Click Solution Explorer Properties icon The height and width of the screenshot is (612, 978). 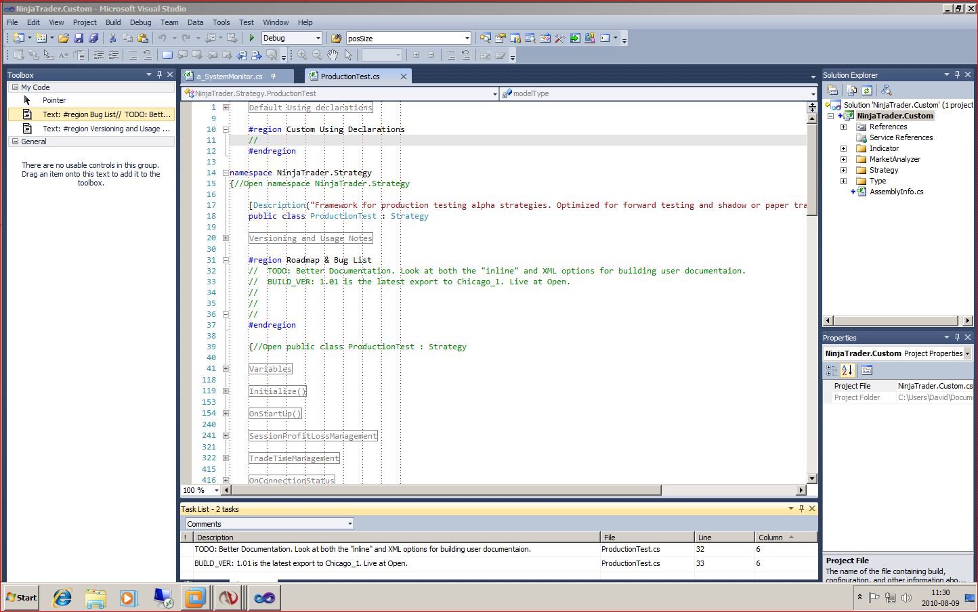(833, 90)
